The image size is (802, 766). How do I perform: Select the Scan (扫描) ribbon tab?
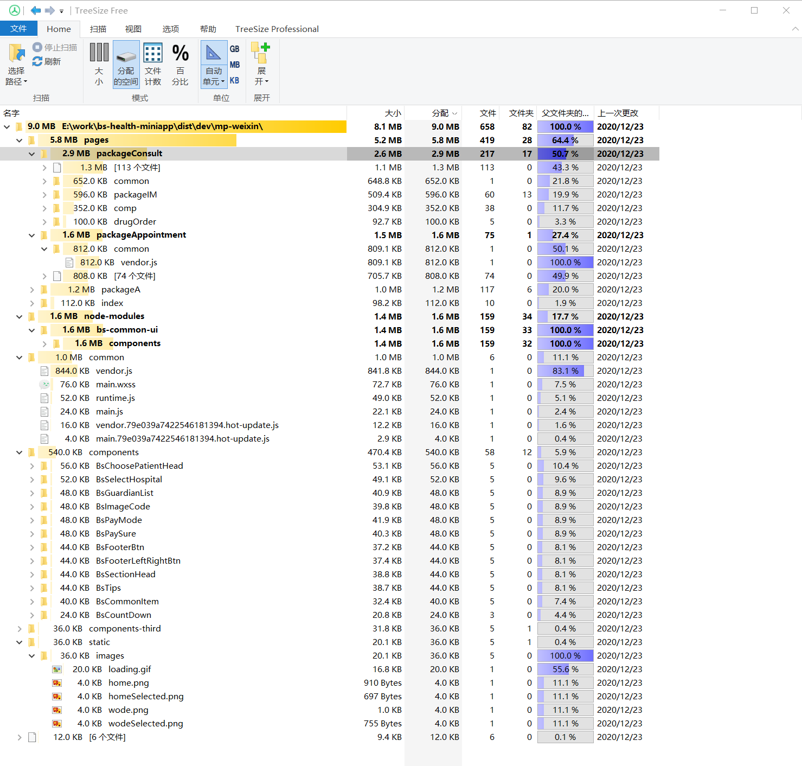pyautogui.click(x=98, y=29)
